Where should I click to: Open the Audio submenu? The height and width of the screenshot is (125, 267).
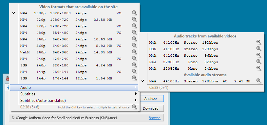click(x=74, y=88)
